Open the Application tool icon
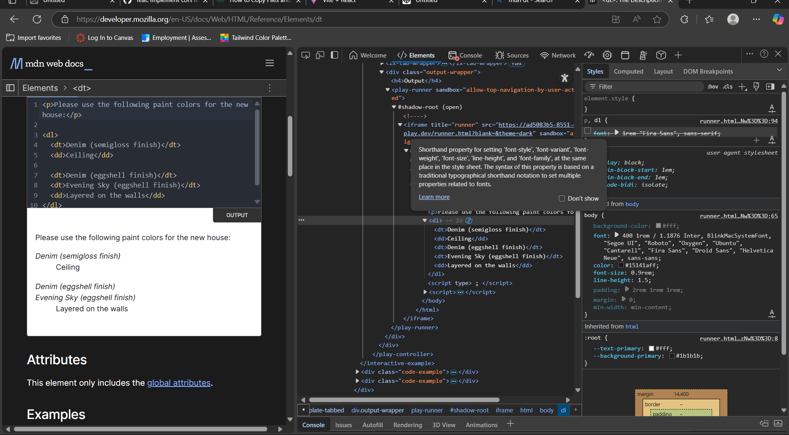Screen dimensions: 789x435 pyautogui.click(x=625, y=55)
